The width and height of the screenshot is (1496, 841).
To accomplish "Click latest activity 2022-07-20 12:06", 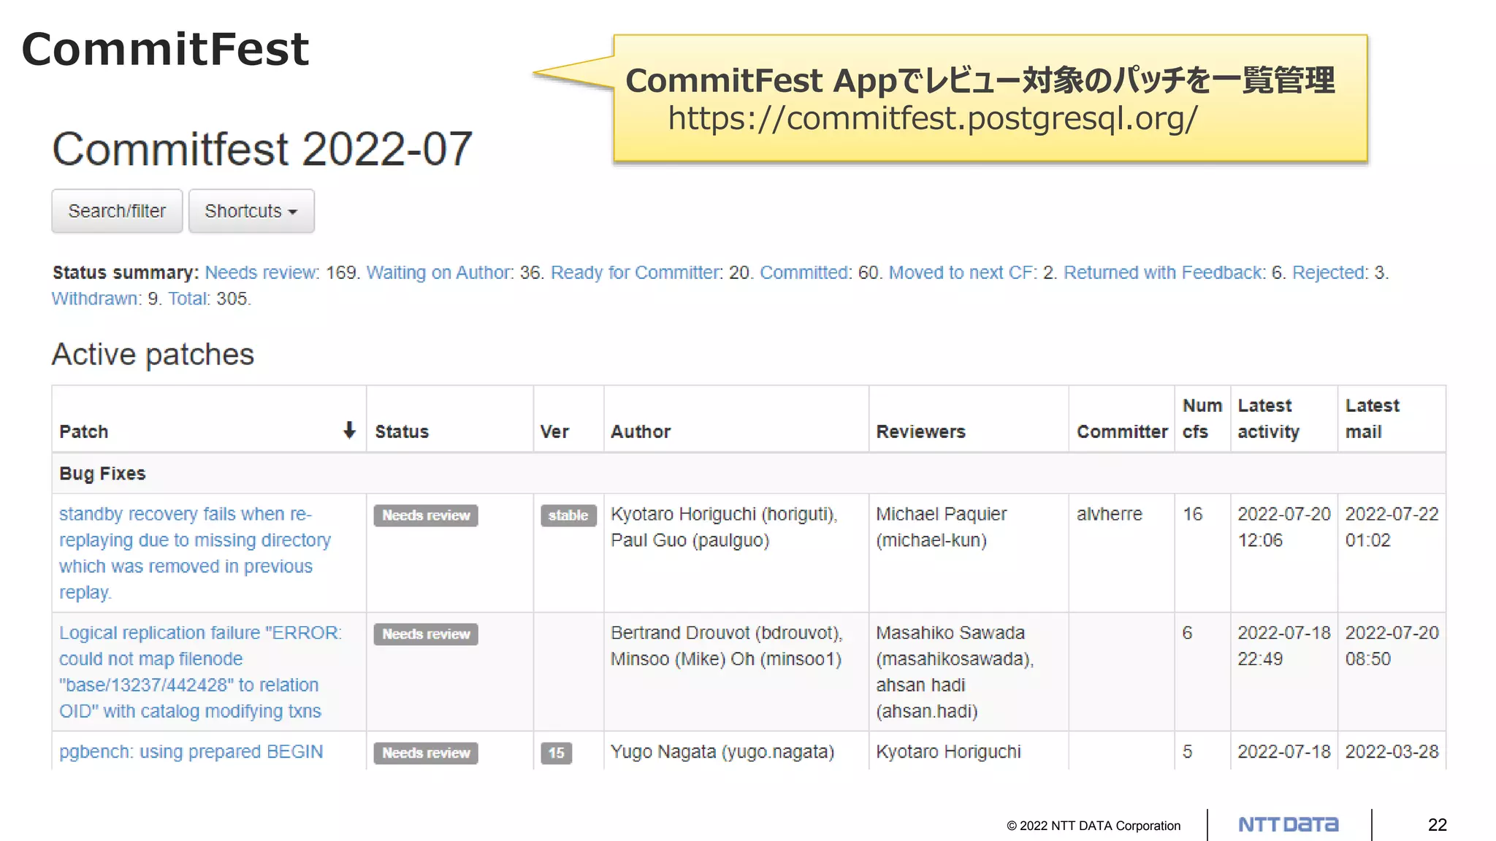I will pos(1283,527).
